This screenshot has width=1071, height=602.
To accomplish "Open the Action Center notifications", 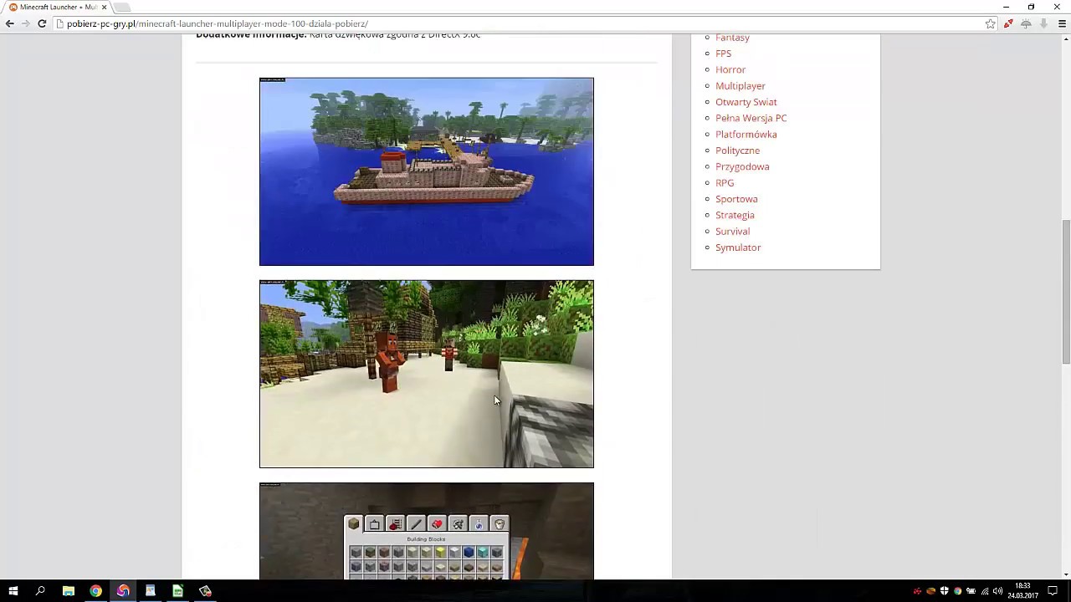I will [1053, 591].
